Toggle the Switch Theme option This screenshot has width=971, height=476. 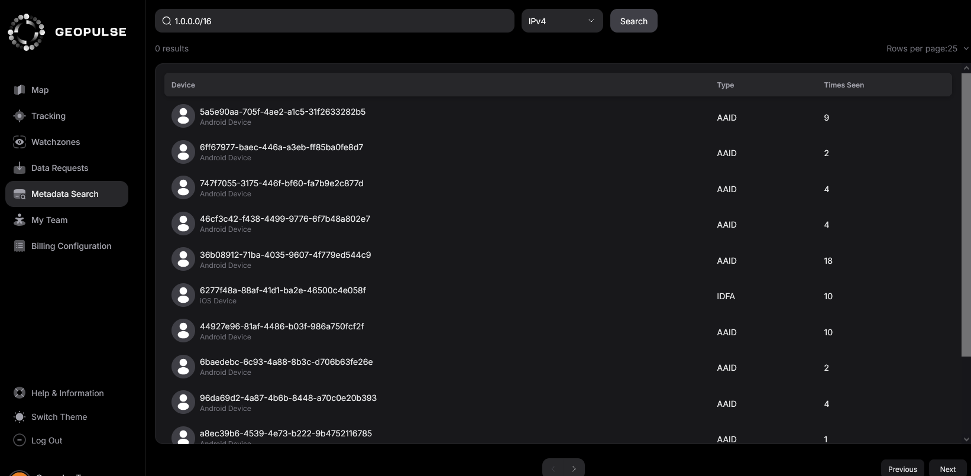tap(59, 417)
